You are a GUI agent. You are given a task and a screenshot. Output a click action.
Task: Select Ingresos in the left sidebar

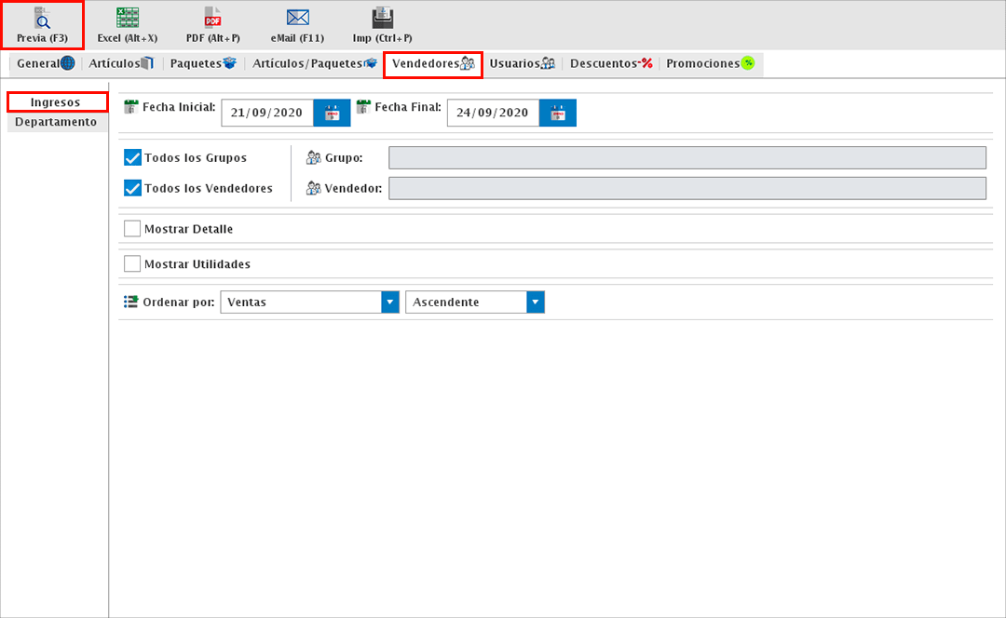(56, 102)
